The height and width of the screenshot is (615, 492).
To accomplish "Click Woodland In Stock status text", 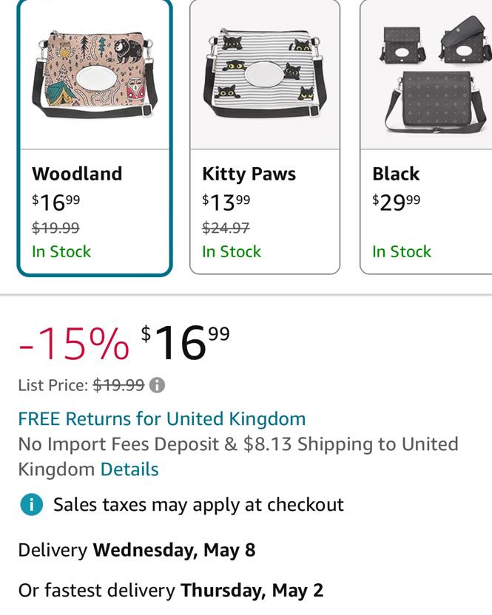I will (61, 251).
